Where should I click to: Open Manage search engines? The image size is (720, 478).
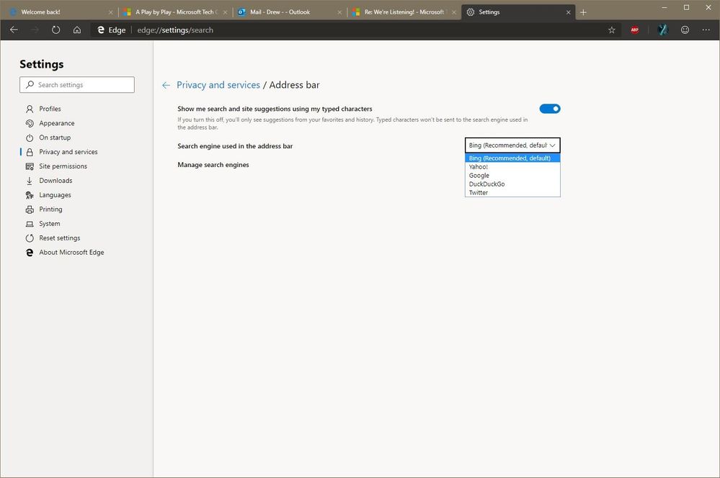pyautogui.click(x=213, y=165)
